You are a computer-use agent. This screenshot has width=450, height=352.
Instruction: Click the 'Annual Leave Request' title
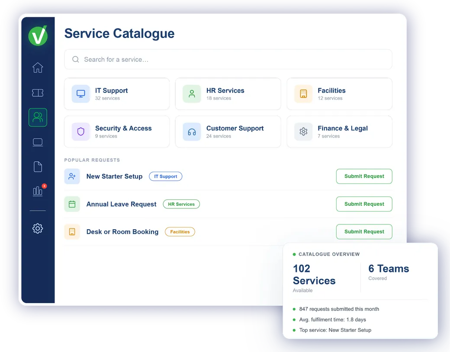click(x=122, y=204)
